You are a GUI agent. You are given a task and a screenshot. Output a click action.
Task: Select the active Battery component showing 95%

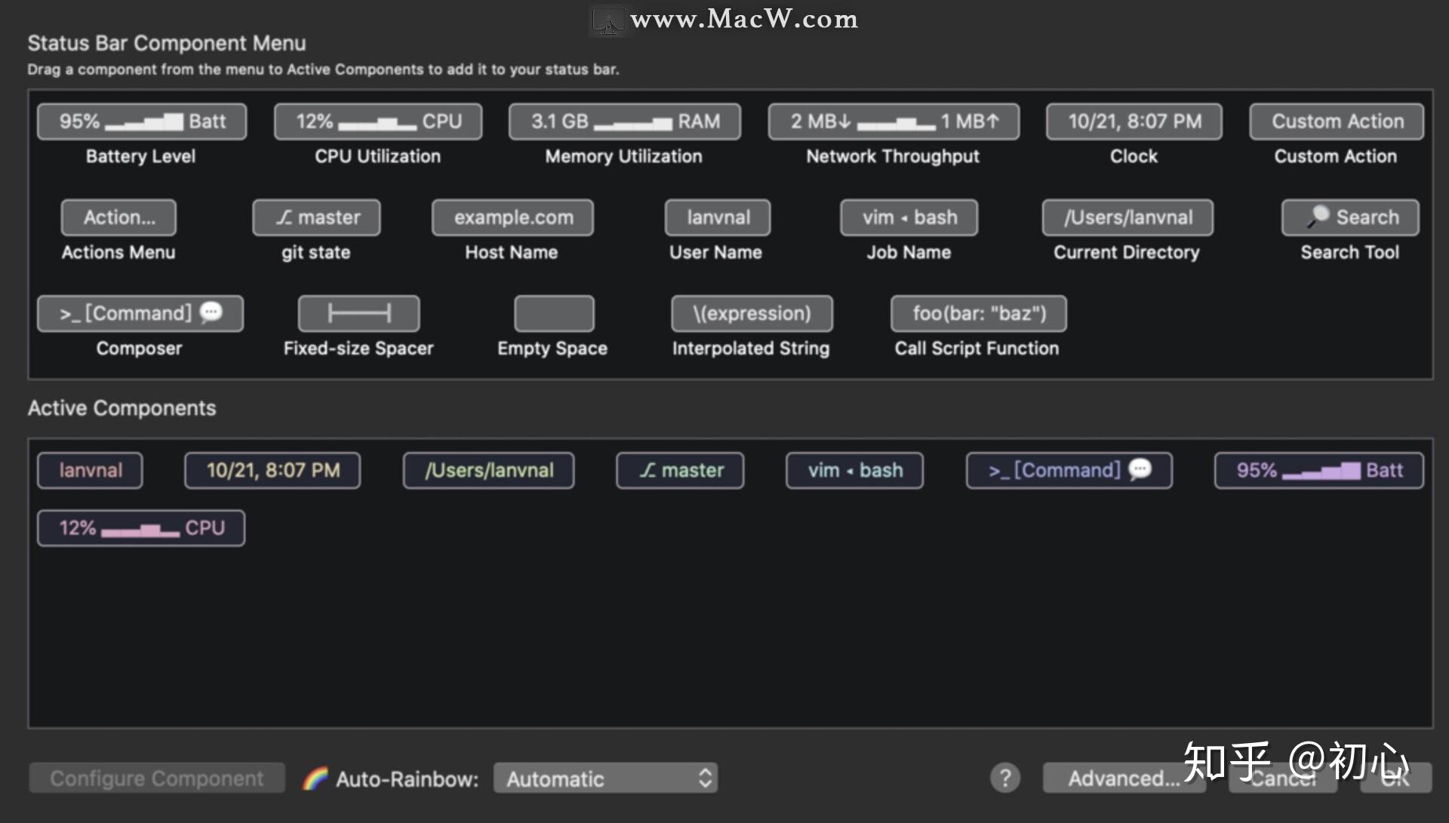click(x=1318, y=470)
